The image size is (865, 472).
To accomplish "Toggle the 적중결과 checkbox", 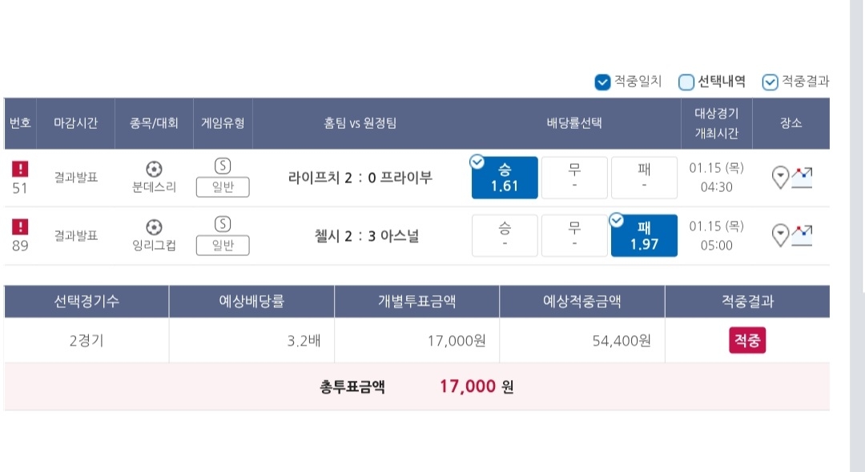I will click(x=770, y=82).
